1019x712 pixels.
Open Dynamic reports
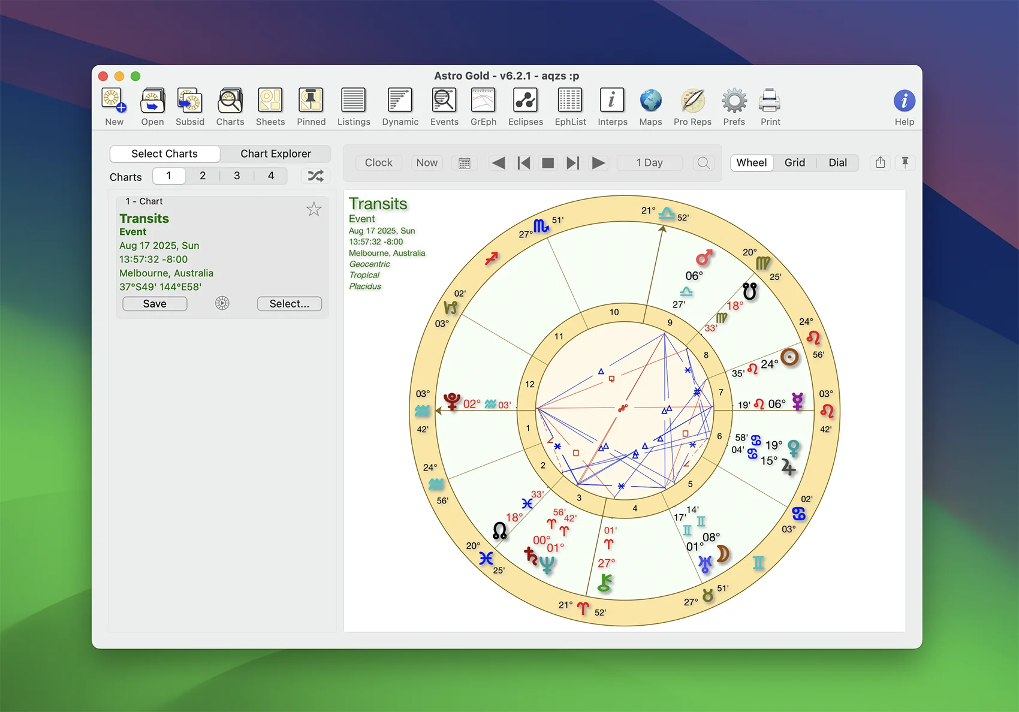tap(400, 107)
